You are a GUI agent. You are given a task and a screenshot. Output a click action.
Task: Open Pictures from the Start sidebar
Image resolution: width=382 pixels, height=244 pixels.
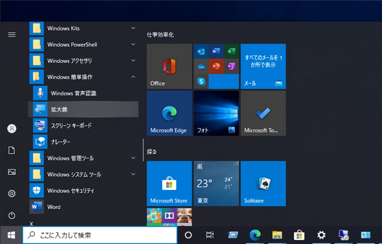point(12,172)
